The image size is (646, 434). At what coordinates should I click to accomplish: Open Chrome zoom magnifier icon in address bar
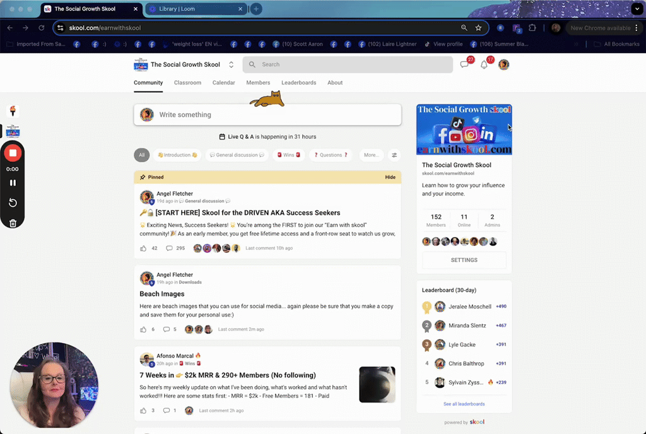click(x=464, y=28)
